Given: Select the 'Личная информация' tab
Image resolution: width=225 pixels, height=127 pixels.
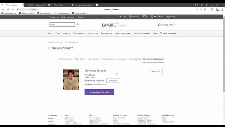Looking at the screenshot, I should (x=153, y=59).
